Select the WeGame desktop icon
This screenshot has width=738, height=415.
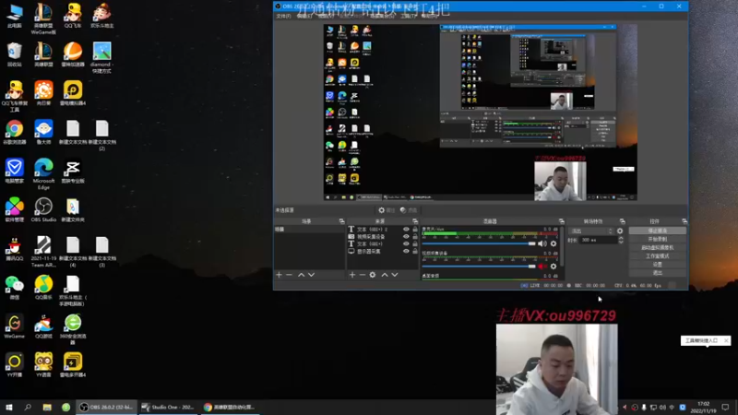(14, 326)
